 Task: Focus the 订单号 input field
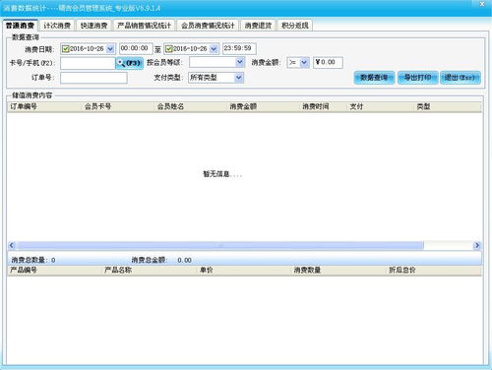click(x=93, y=78)
